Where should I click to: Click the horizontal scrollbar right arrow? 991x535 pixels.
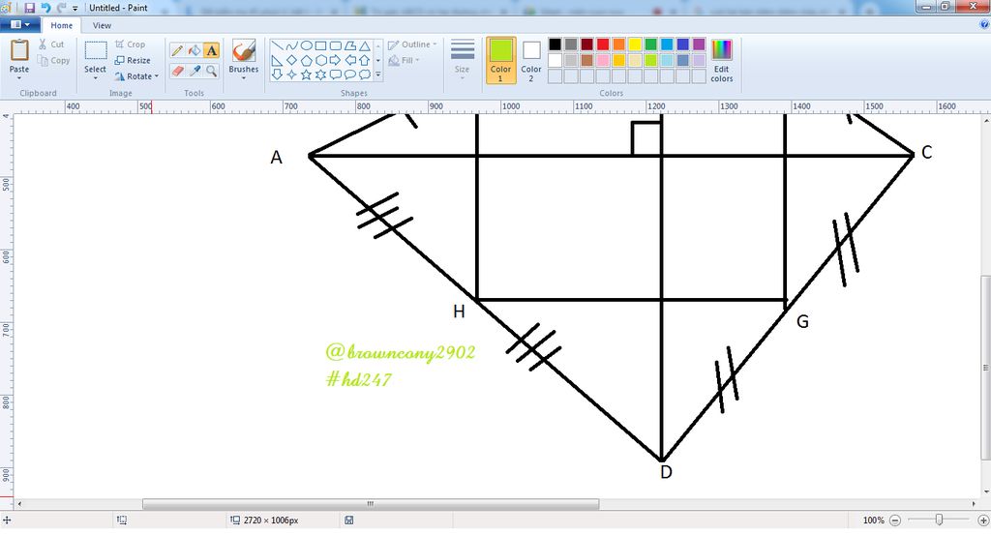[x=974, y=504]
